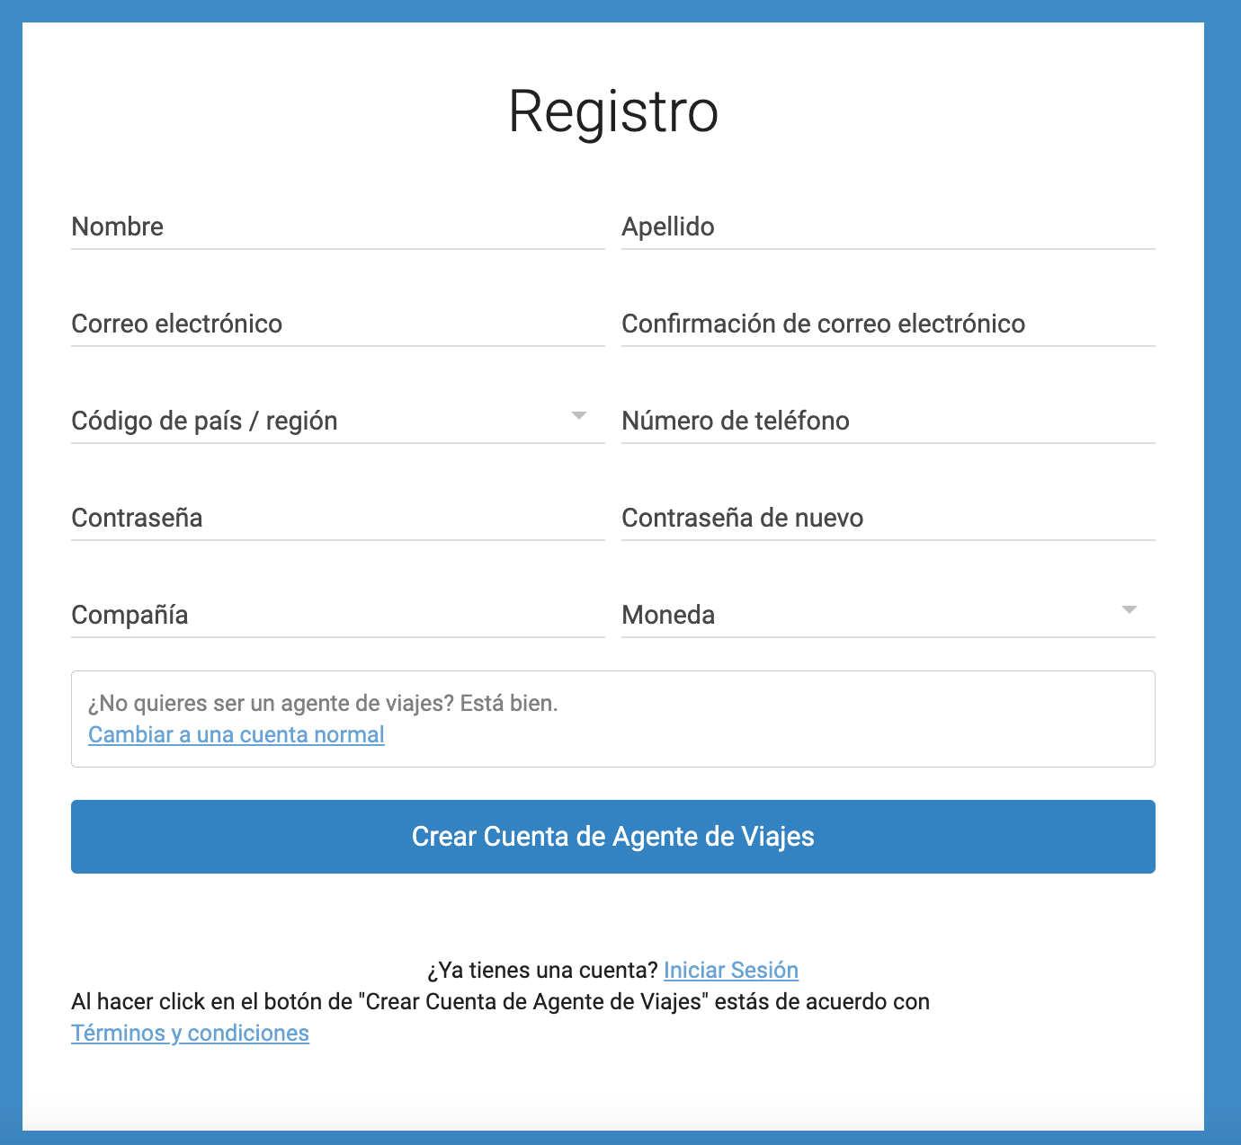Focus the Apellido text field

coord(888,227)
